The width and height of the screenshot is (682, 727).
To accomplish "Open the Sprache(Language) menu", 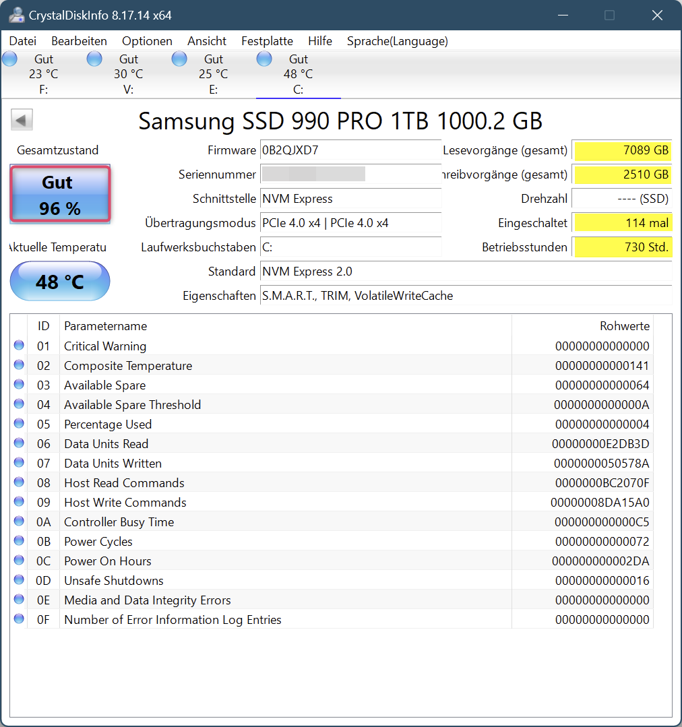I will tap(398, 41).
